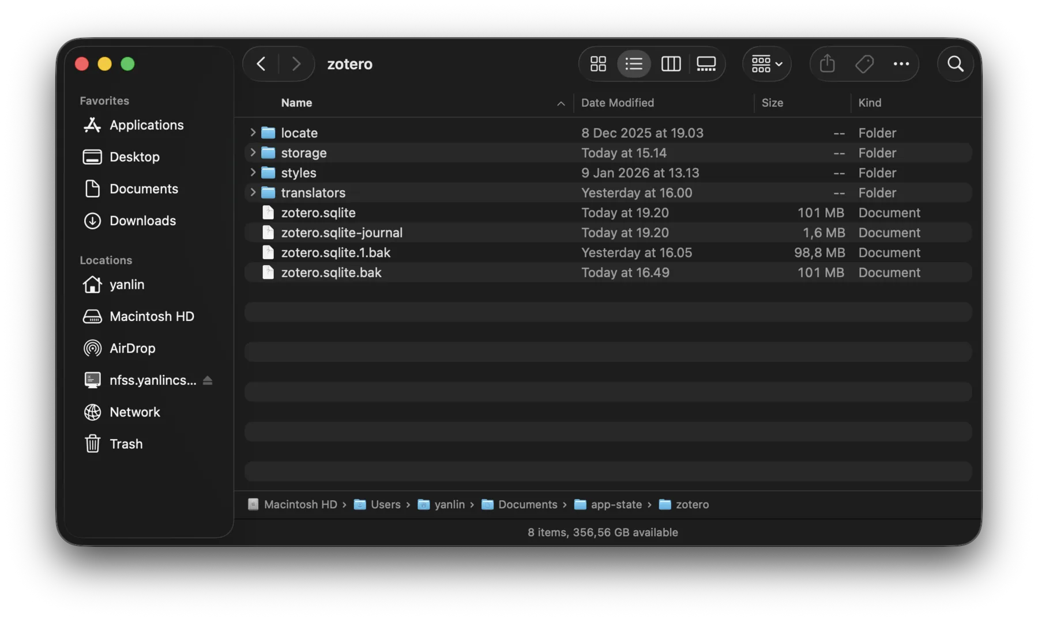Screen dimensions: 1038x620
Task: Open the group-by dropdown
Action: click(x=766, y=64)
